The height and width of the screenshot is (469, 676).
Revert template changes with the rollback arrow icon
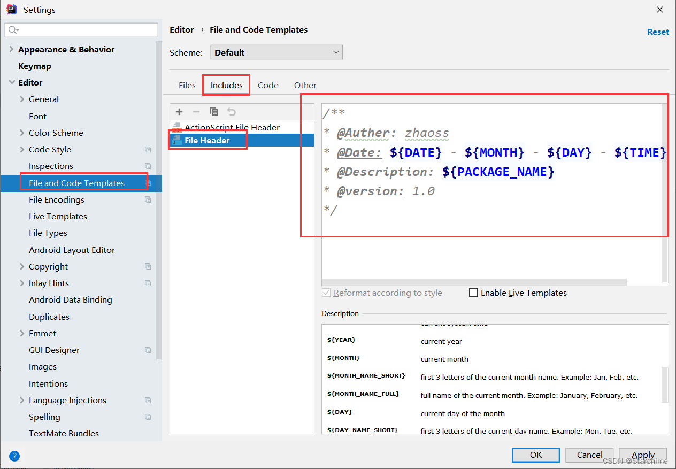tap(231, 111)
